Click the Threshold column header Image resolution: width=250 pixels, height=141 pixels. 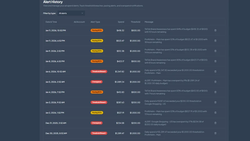135,22
